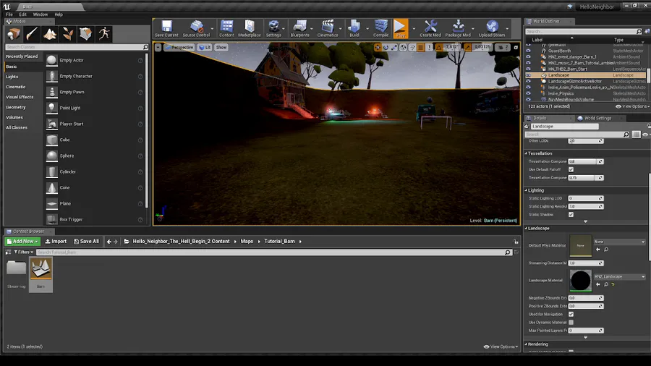
Task: Toggle visibility of leslie_Physics actor
Action: point(528,93)
